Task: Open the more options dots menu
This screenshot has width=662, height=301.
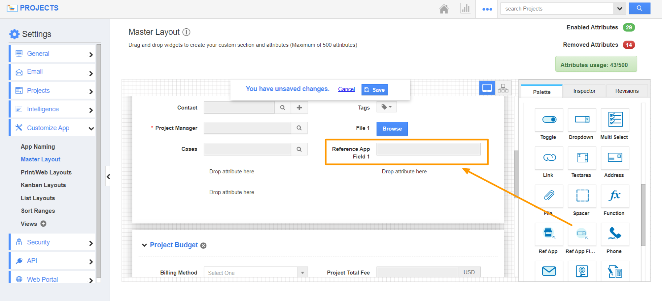Action: click(487, 9)
